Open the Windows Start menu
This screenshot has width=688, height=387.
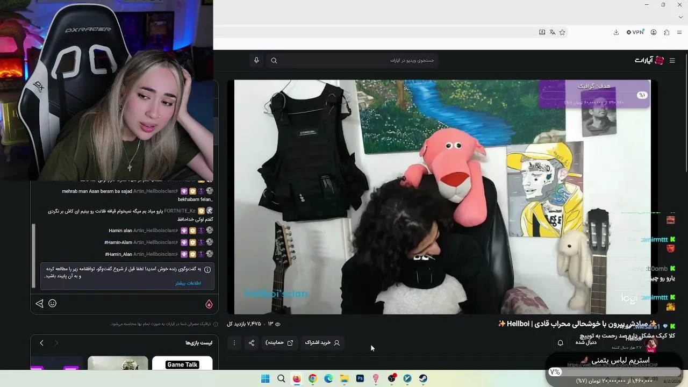(265, 379)
